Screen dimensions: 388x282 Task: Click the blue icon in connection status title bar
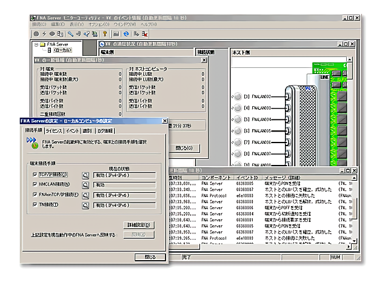pyautogui.click(x=102, y=44)
